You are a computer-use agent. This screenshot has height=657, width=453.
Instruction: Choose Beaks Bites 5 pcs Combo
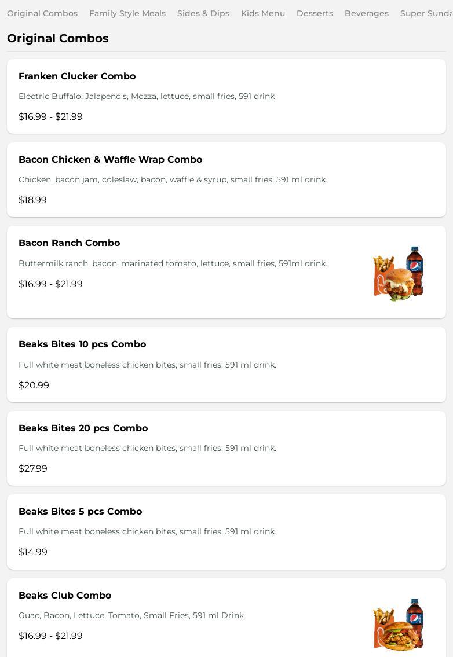[80, 512]
